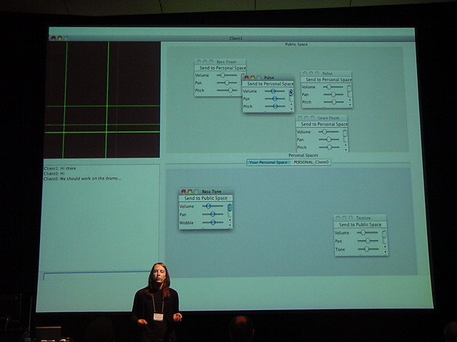The width and height of the screenshot is (457, 342).
Task: Click scroll-down arrow in active Pulse window
Action: (291, 109)
